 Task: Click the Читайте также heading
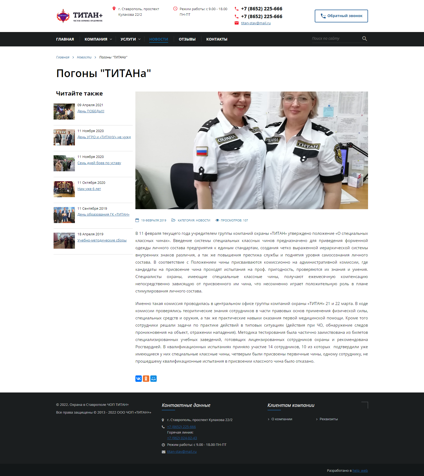(x=79, y=94)
